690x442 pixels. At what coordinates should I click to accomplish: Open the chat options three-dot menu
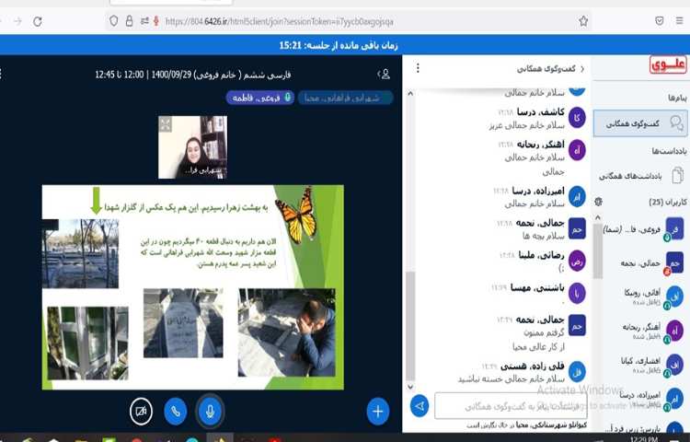[418, 68]
